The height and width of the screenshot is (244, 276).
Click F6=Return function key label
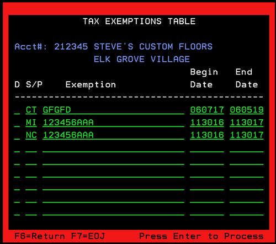[40, 236]
